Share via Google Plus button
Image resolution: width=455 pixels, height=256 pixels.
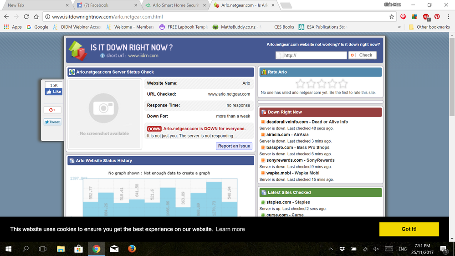click(x=52, y=110)
